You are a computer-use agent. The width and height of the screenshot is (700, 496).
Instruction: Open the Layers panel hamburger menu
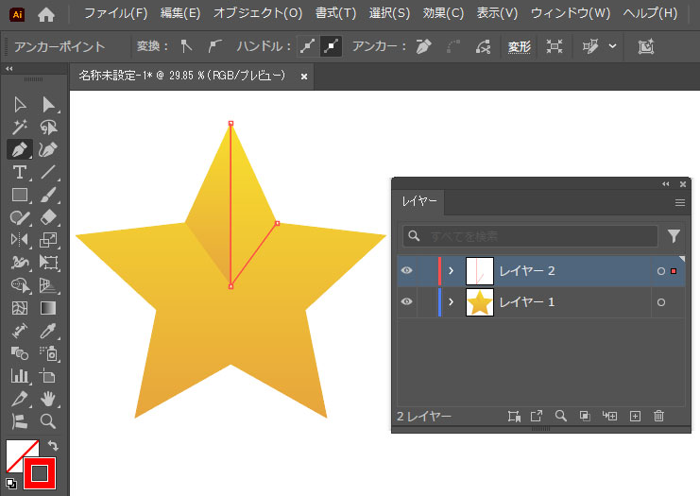(x=679, y=202)
